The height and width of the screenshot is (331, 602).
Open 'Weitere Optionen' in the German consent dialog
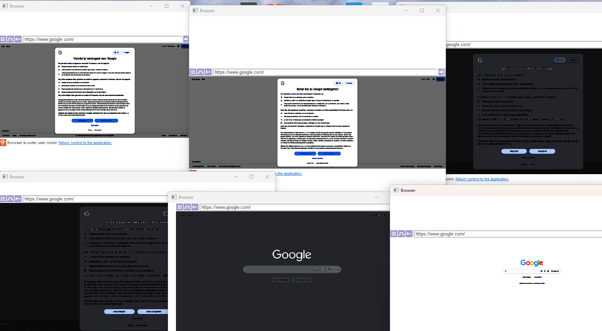click(x=318, y=158)
